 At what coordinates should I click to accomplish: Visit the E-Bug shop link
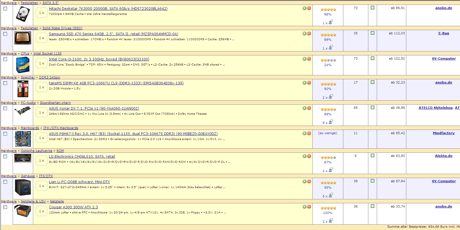click(x=444, y=33)
